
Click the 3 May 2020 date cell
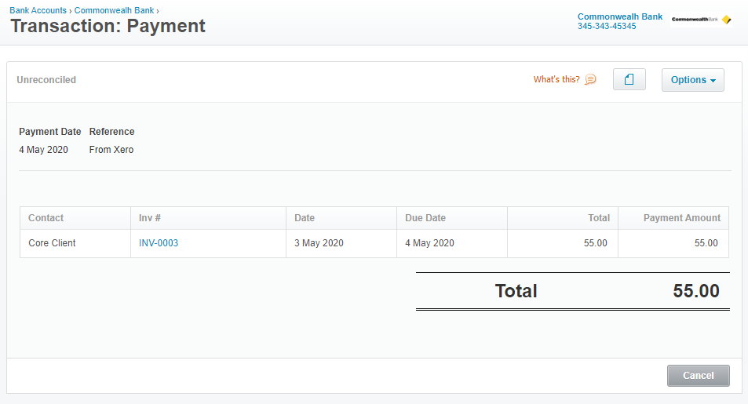pyautogui.click(x=341, y=243)
